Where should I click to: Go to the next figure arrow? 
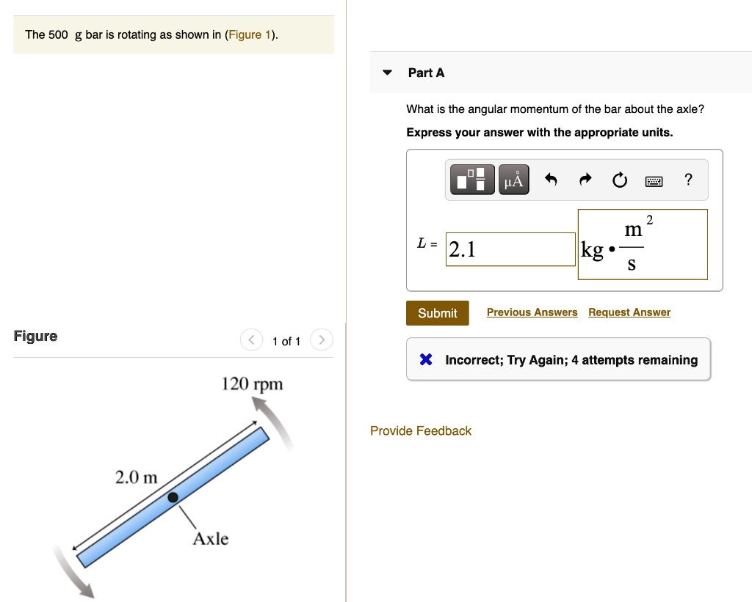pos(321,339)
